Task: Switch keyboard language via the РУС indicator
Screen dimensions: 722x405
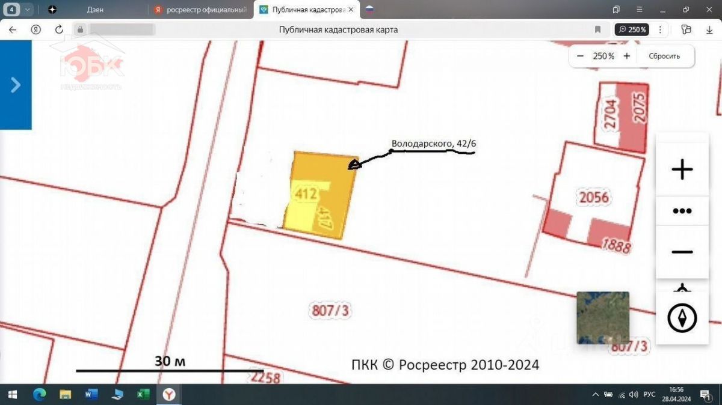Action: pos(649,395)
